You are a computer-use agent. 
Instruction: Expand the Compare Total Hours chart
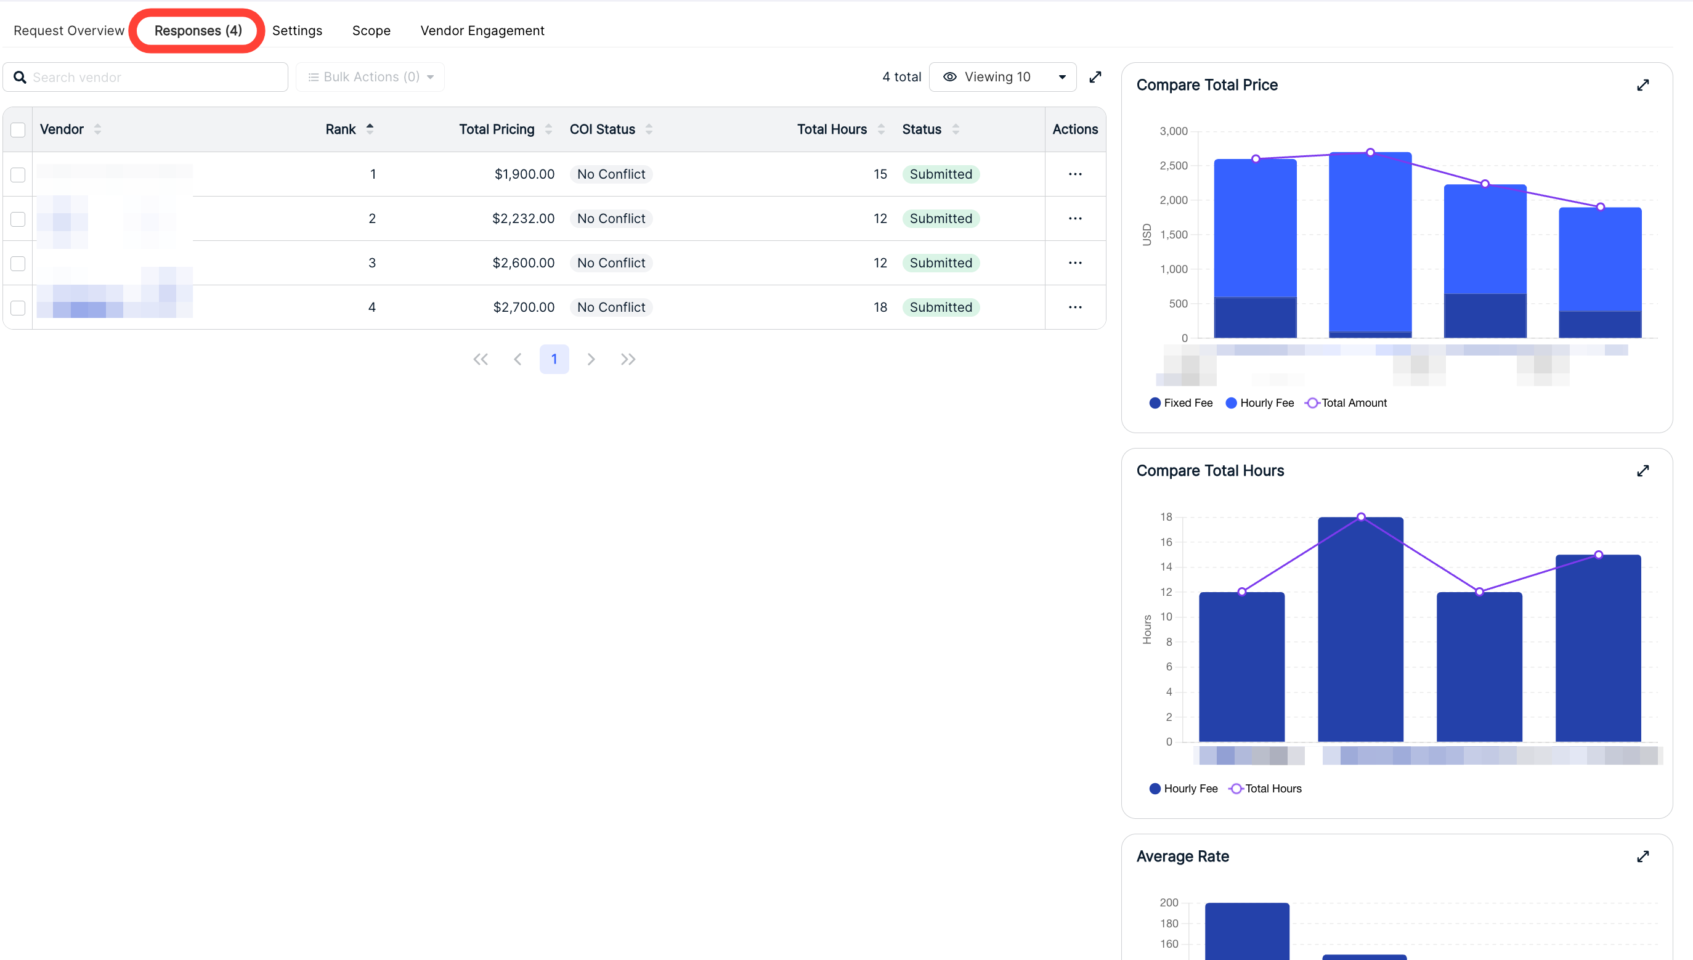point(1642,471)
